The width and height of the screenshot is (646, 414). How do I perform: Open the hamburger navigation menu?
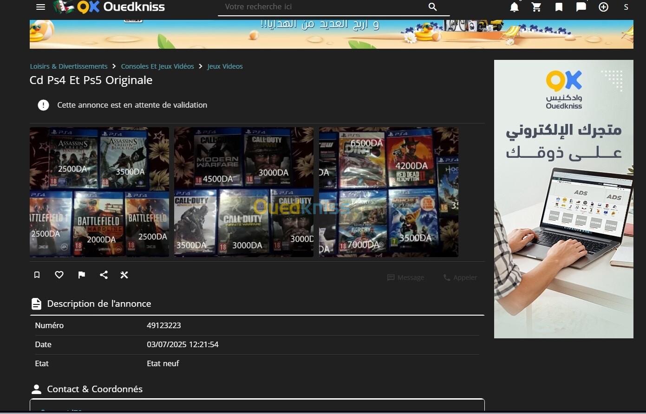click(40, 7)
